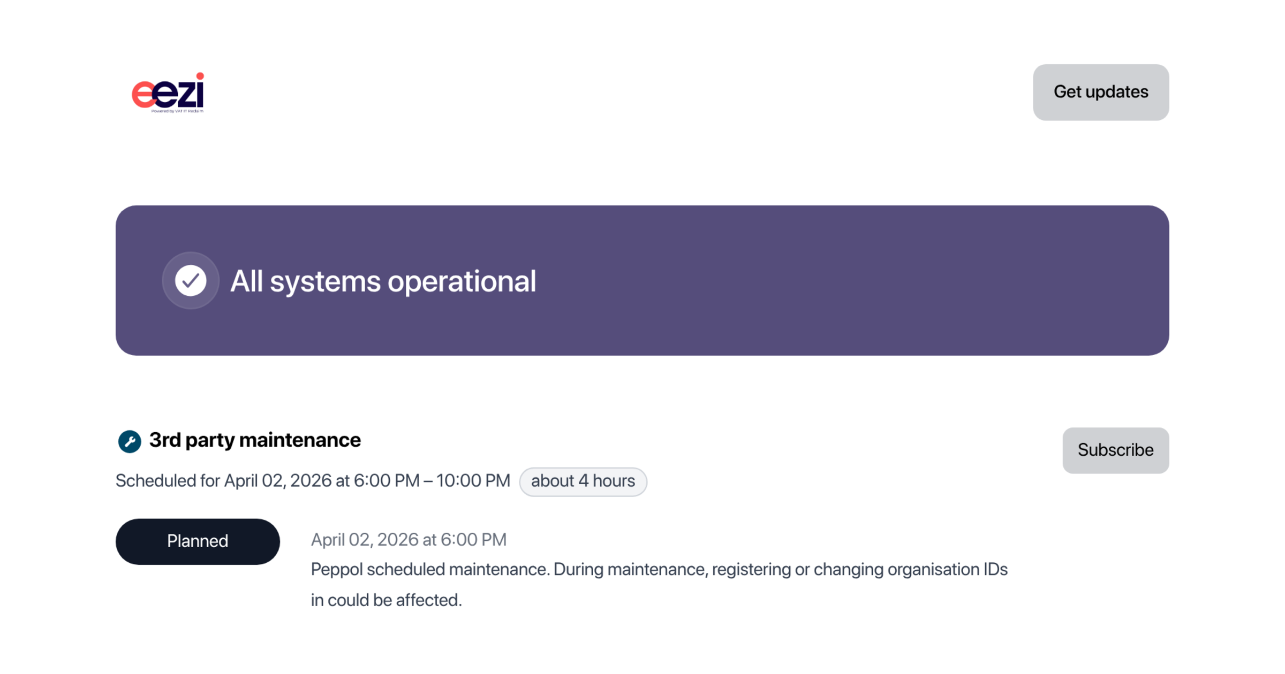Click 'in could be affected.' text line

point(386,600)
